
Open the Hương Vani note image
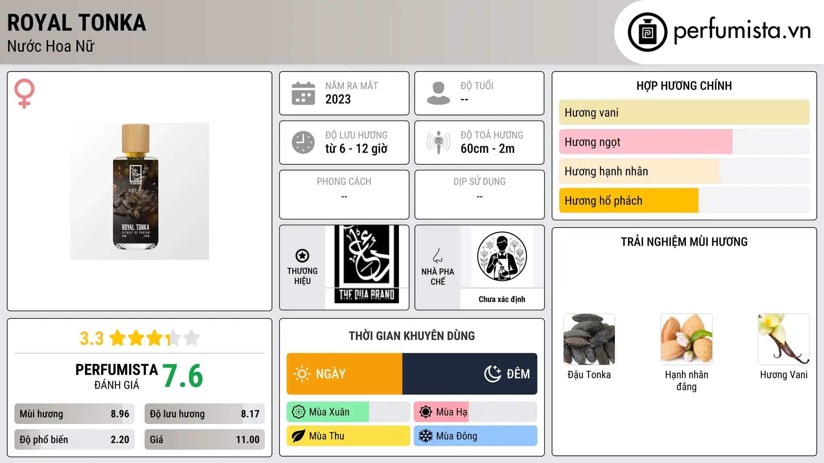(x=784, y=339)
